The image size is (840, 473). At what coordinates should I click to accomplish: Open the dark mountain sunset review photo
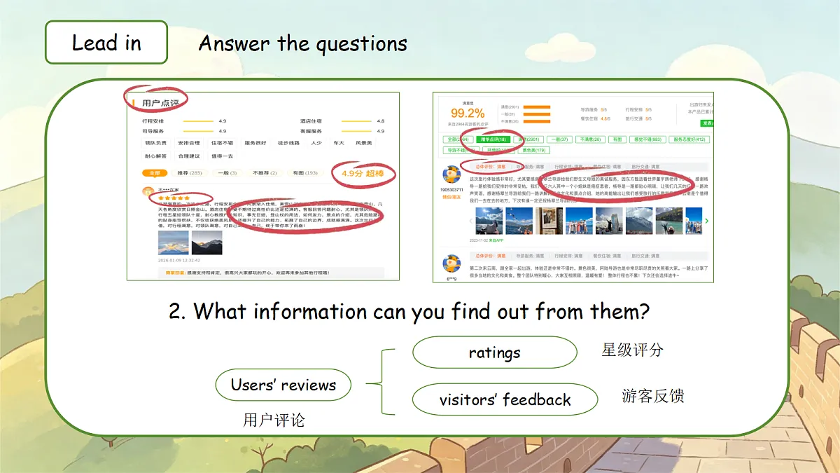[x=207, y=242]
